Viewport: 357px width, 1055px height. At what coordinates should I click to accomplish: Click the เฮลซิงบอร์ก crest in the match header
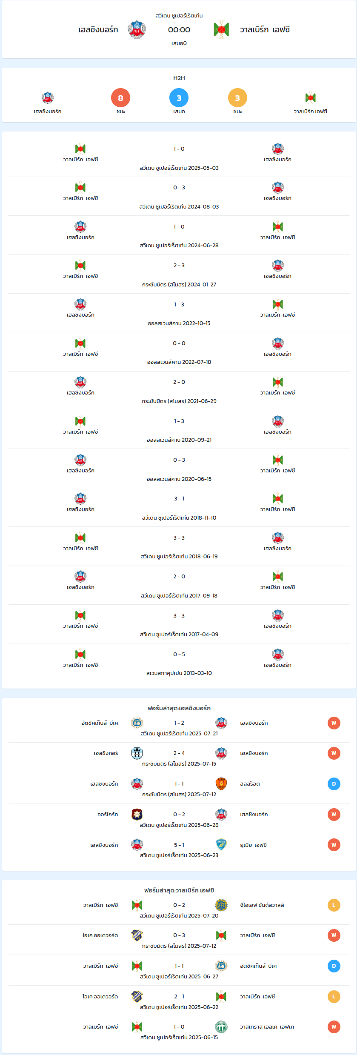tap(137, 30)
